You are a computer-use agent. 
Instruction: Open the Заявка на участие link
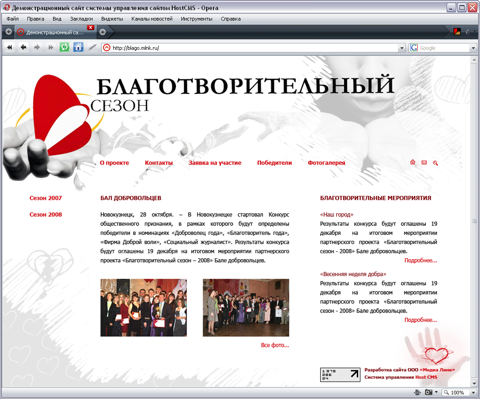[x=213, y=162]
